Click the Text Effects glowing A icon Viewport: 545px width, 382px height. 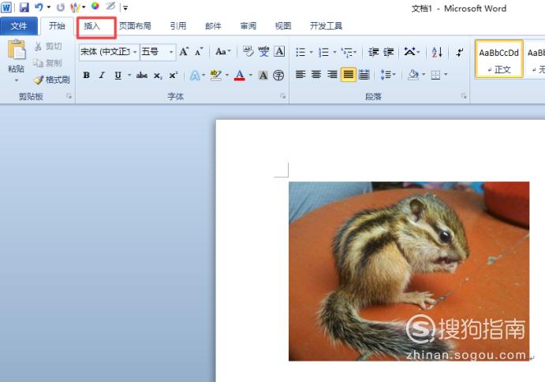(x=195, y=76)
